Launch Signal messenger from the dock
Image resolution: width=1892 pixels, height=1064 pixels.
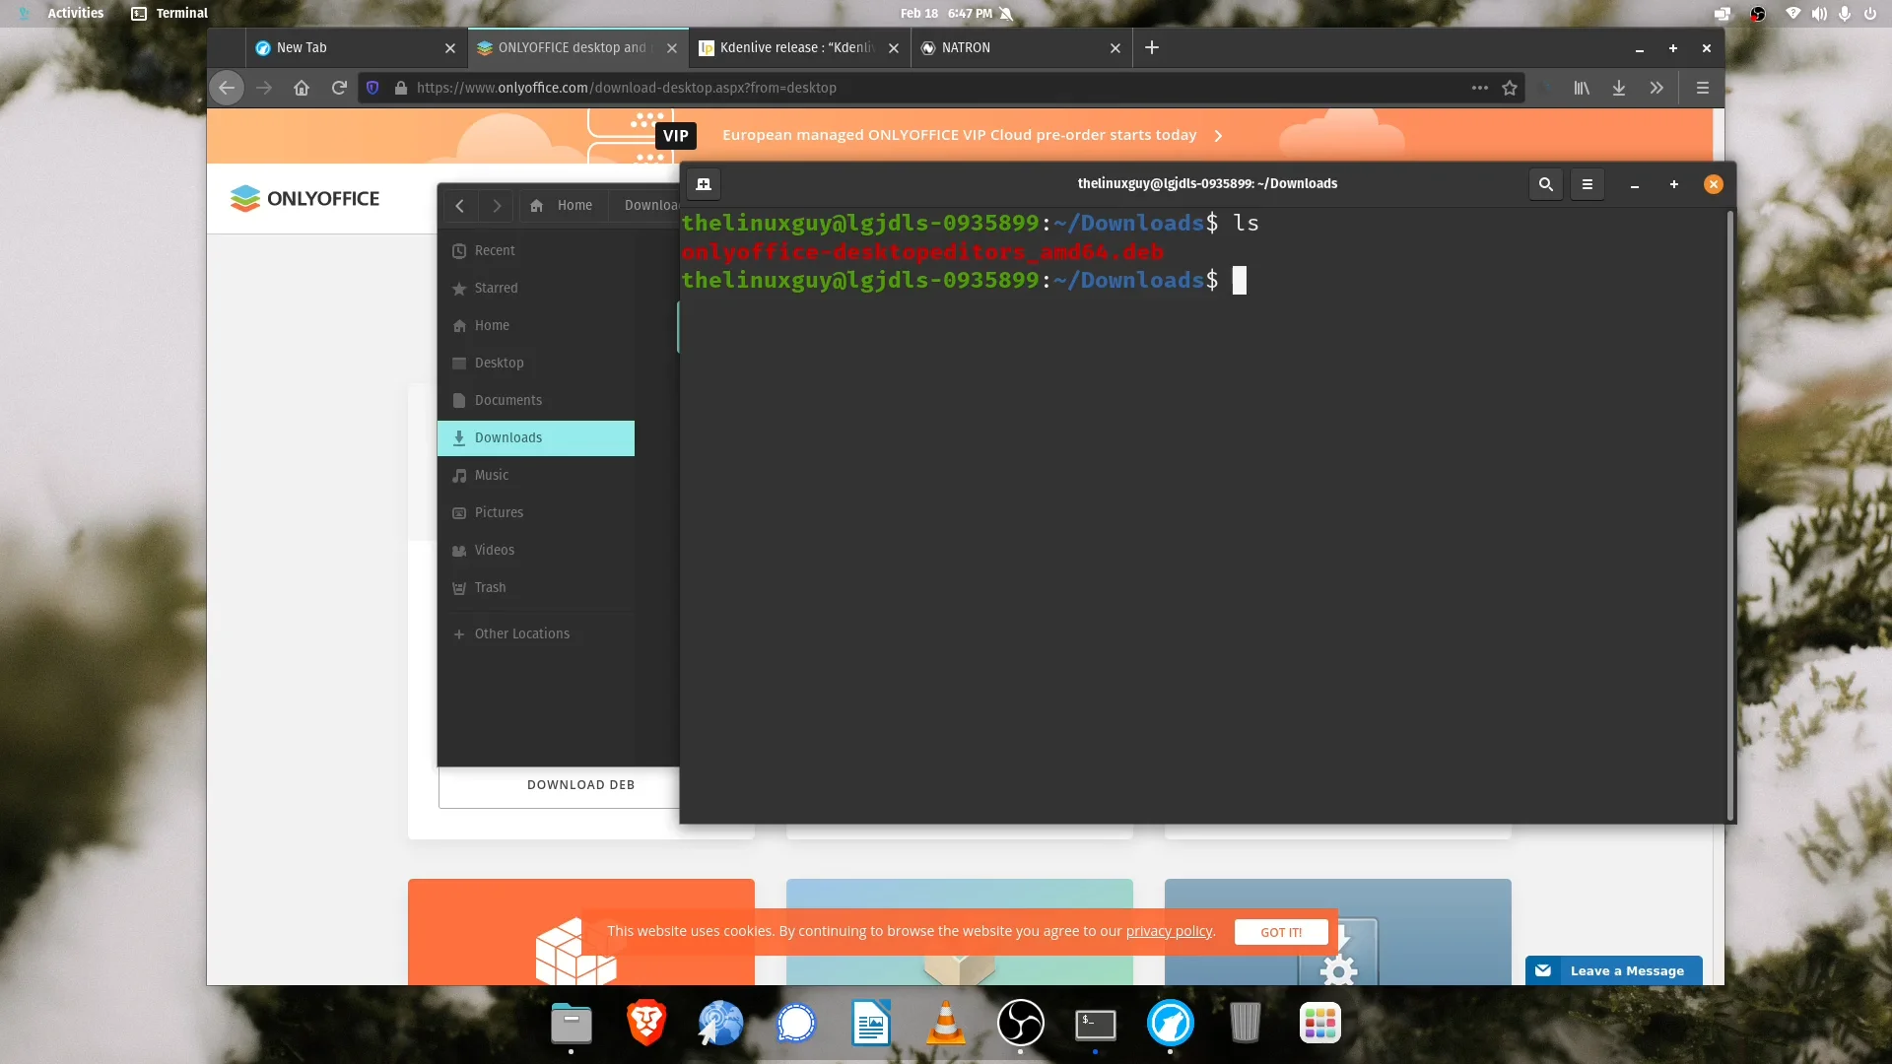click(796, 1024)
